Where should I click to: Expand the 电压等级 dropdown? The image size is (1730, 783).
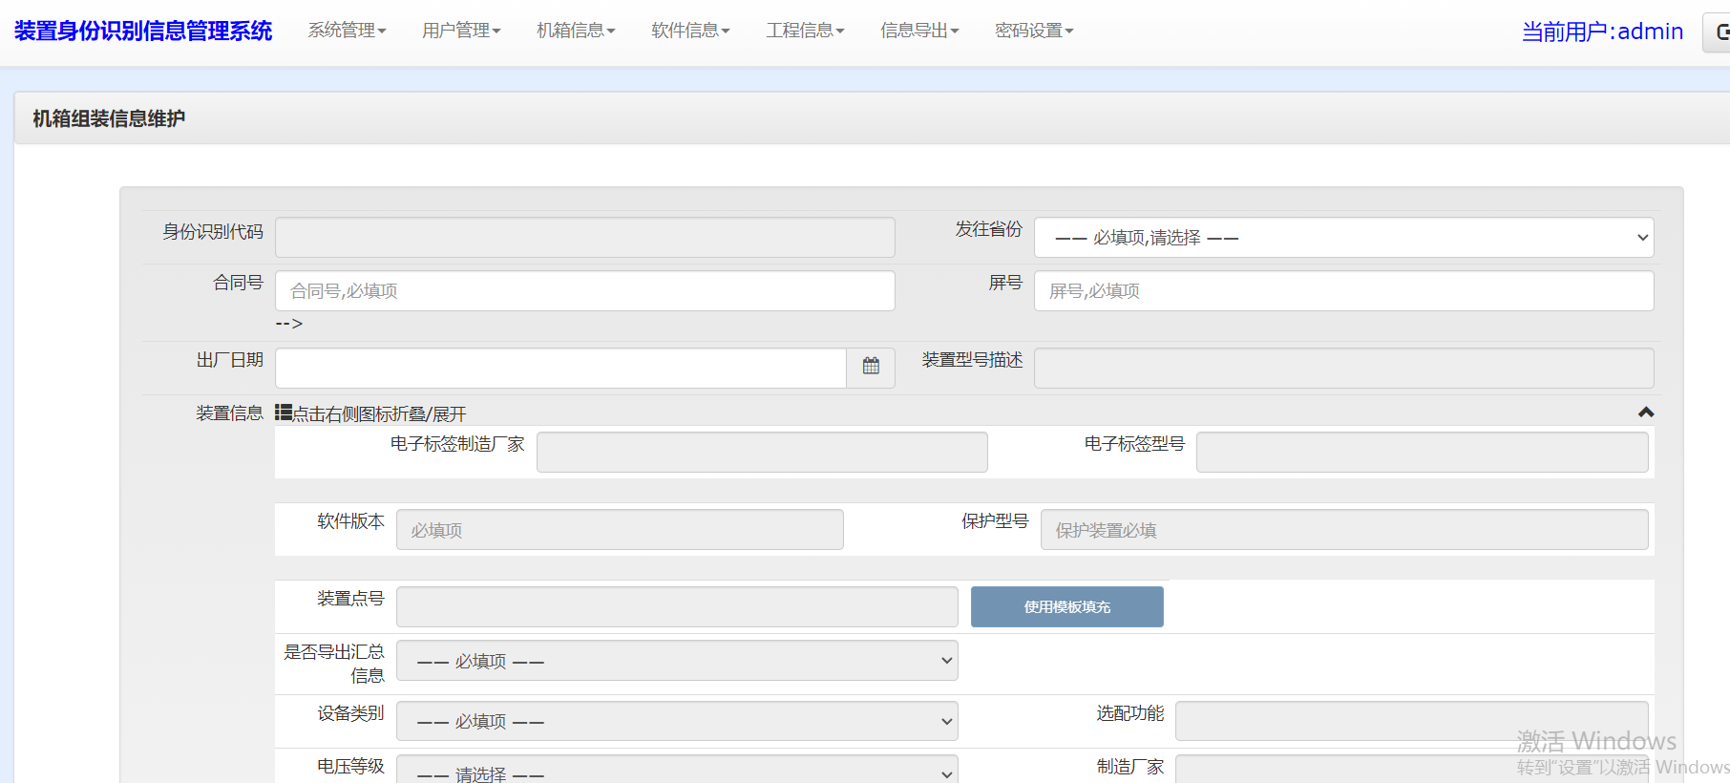tap(677, 770)
